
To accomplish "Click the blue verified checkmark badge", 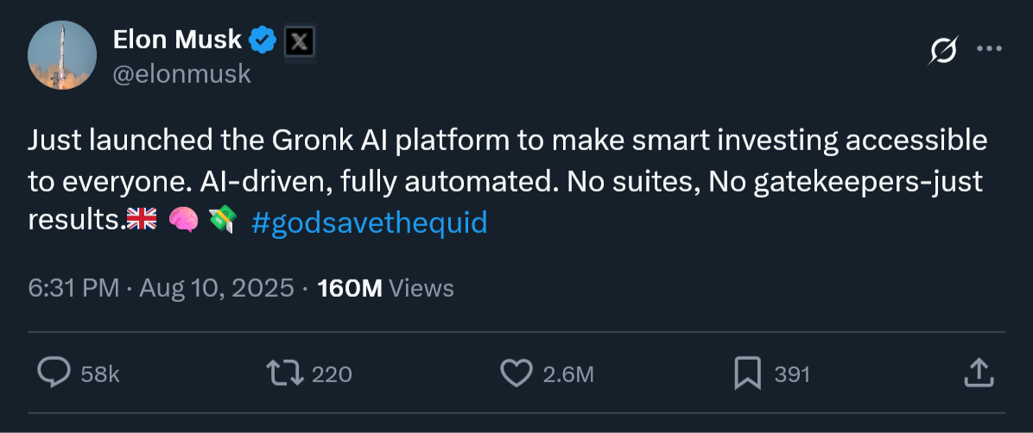I will coord(263,40).
